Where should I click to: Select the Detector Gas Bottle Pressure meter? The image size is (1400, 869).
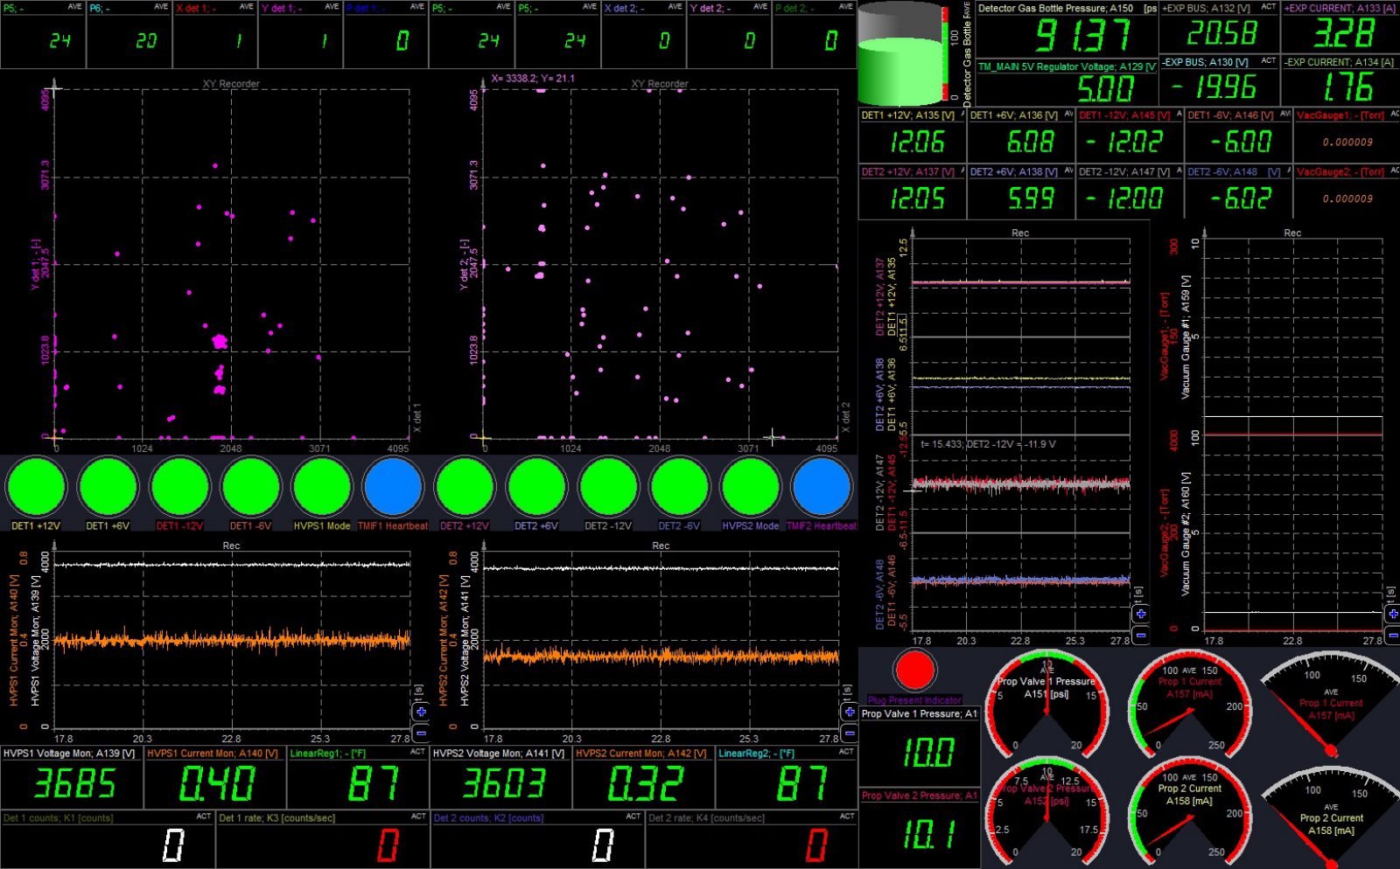1067,29
